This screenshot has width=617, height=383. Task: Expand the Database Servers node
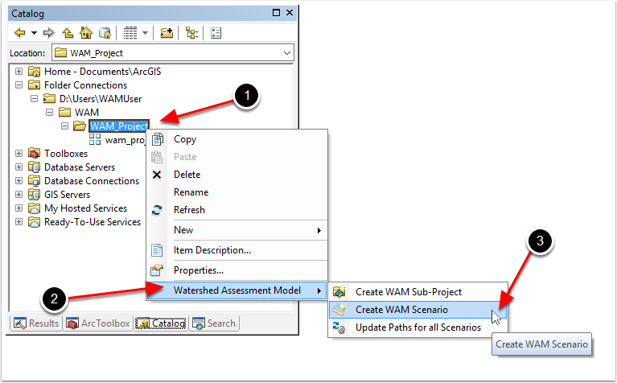point(19,167)
